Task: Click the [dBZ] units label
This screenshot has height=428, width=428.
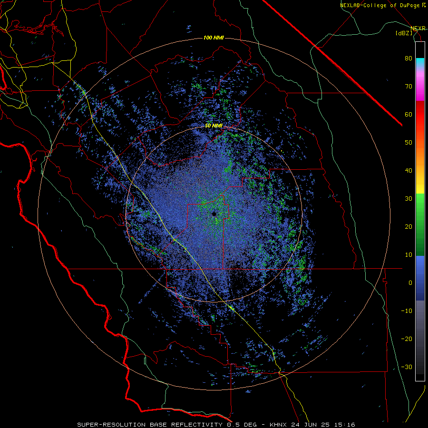Action: [x=404, y=33]
